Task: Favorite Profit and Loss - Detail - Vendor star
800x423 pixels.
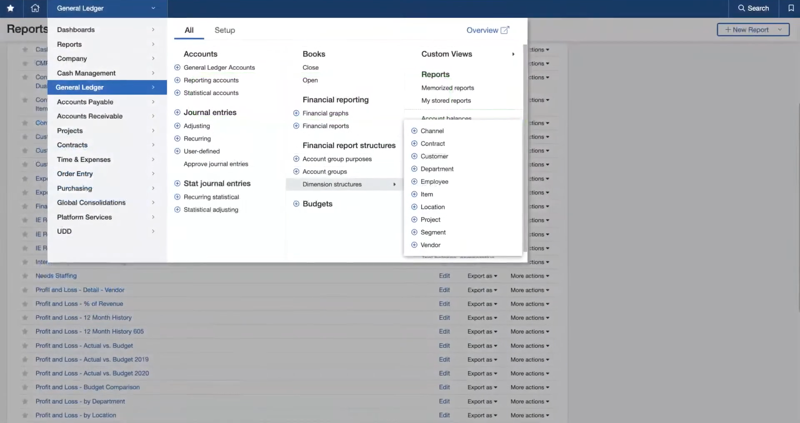Action: (x=25, y=290)
